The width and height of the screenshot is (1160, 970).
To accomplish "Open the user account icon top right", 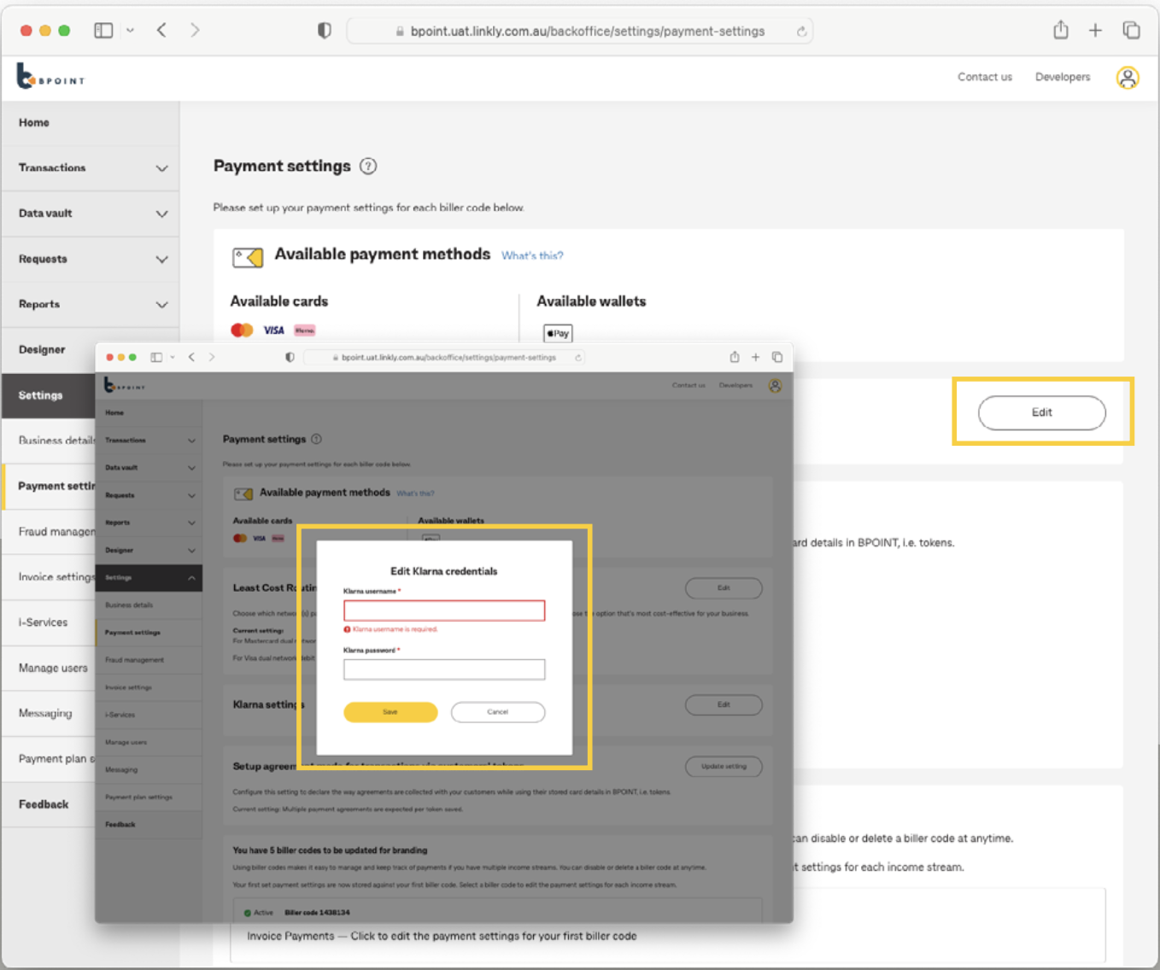I will click(x=1128, y=77).
